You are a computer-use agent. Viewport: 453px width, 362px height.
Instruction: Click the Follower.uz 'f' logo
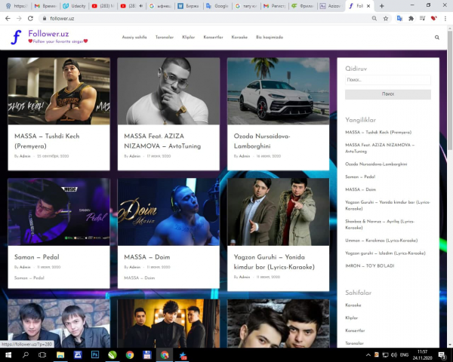[16, 37]
